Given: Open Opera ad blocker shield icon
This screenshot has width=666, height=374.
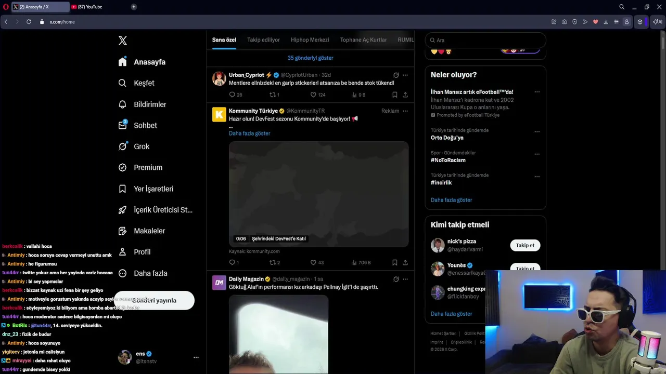Looking at the screenshot, I should pos(574,22).
